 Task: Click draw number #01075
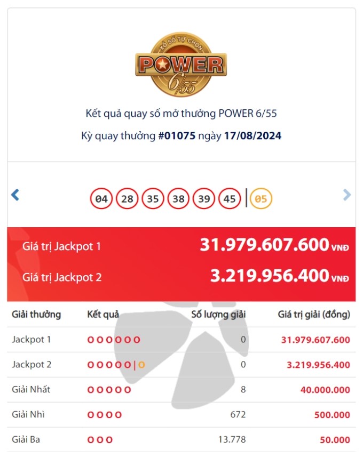point(177,136)
